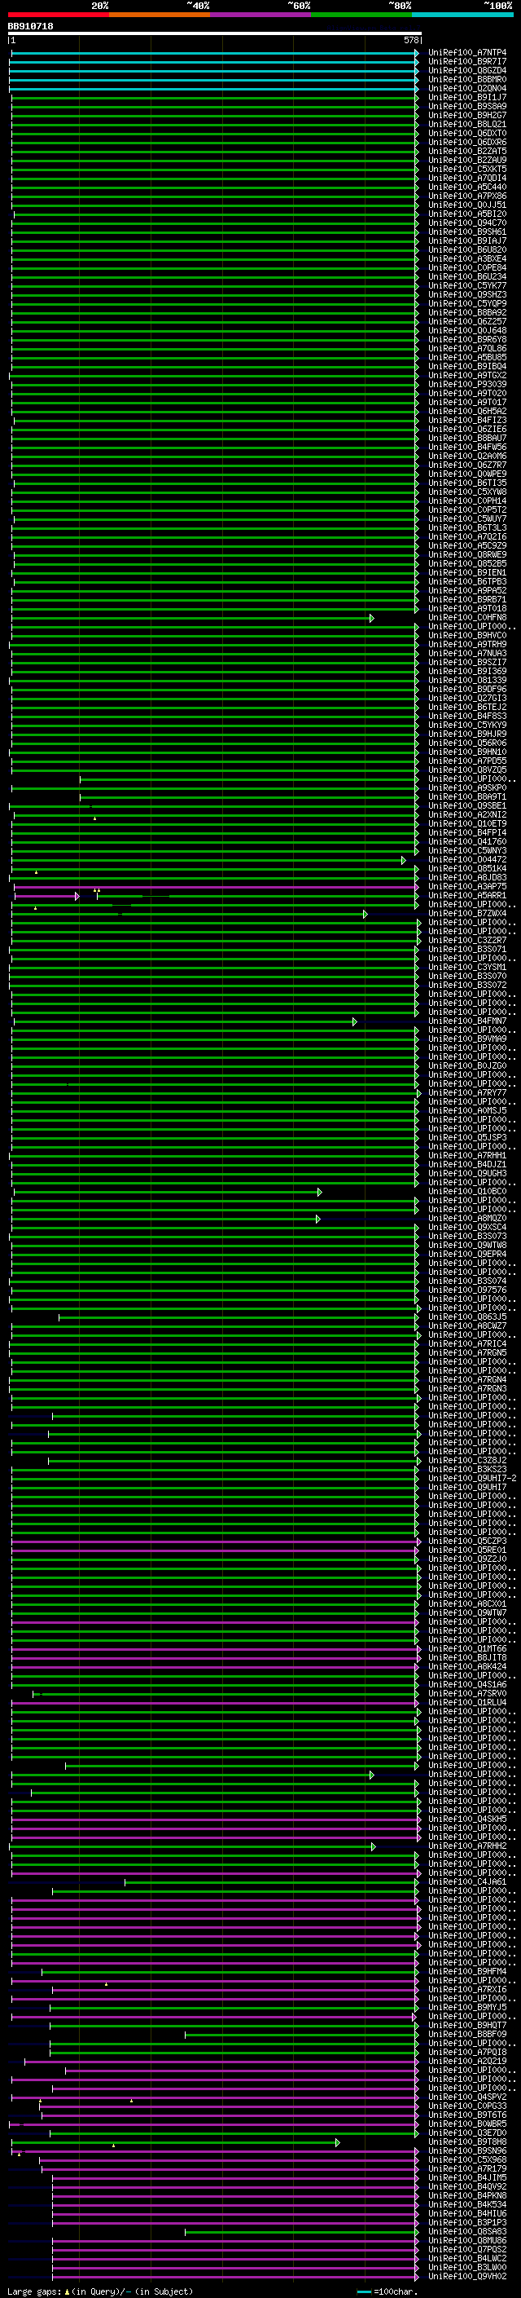
Task: Select label UniRef100_Q2A0M6
Action: [467, 456]
